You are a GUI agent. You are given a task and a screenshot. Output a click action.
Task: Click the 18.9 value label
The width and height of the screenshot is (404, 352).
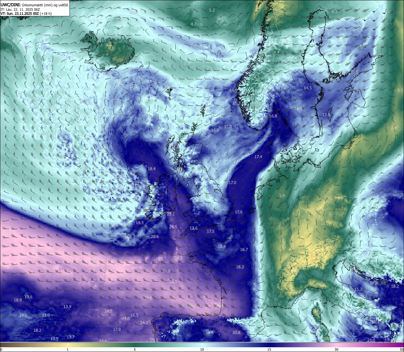[x=18, y=300]
